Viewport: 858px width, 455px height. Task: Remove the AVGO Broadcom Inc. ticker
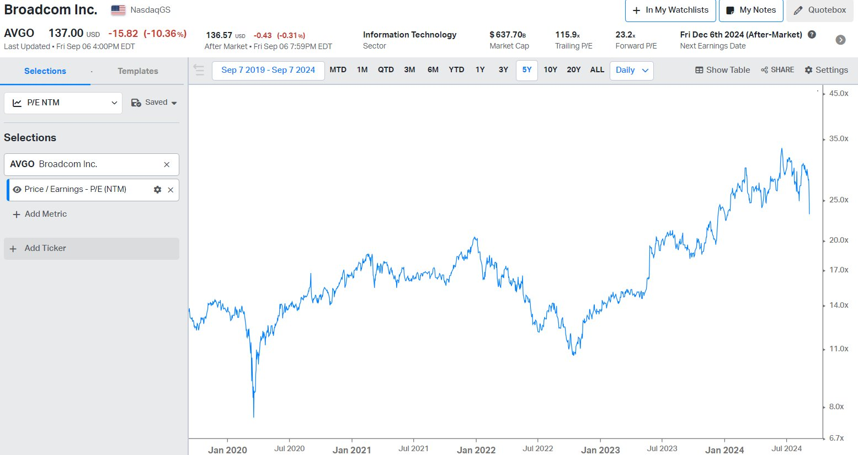167,164
